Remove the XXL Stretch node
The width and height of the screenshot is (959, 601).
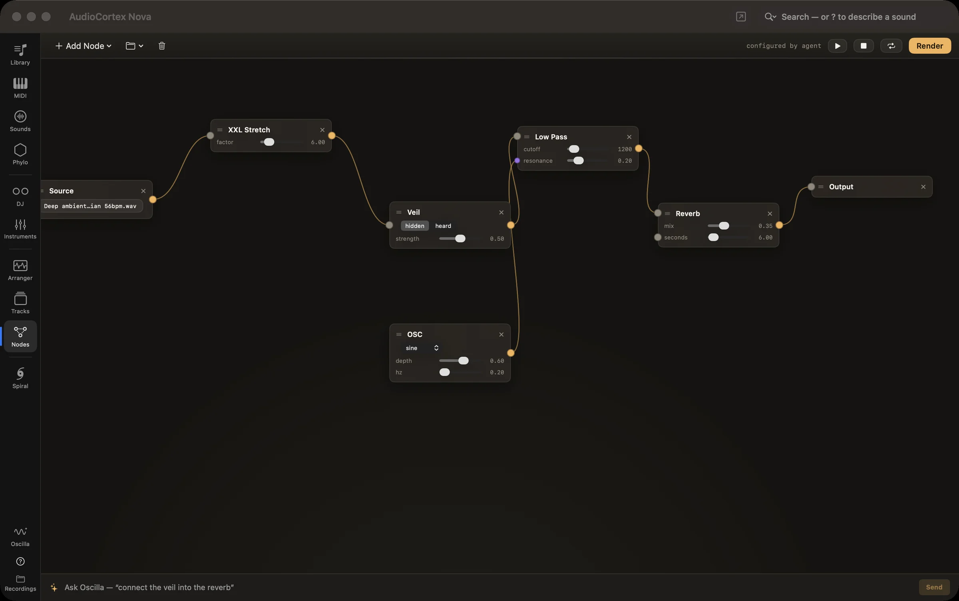point(322,130)
